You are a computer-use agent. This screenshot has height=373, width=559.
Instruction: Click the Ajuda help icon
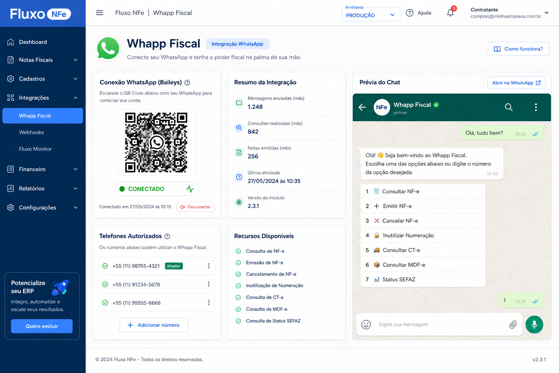[409, 13]
